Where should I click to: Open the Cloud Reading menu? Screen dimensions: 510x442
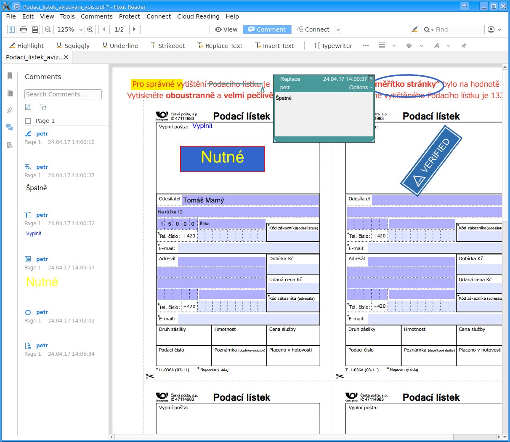198,16
